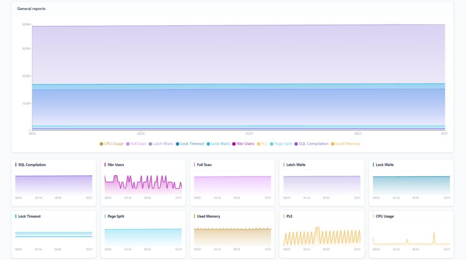Click Lock Waits legend label
This screenshot has height=260, width=466.
pyautogui.click(x=218, y=144)
